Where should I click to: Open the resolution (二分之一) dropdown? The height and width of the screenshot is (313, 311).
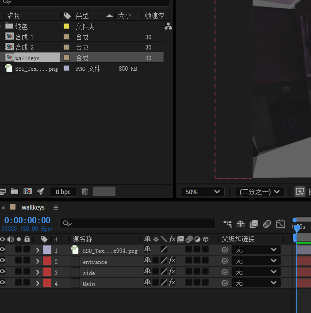[x=259, y=192]
